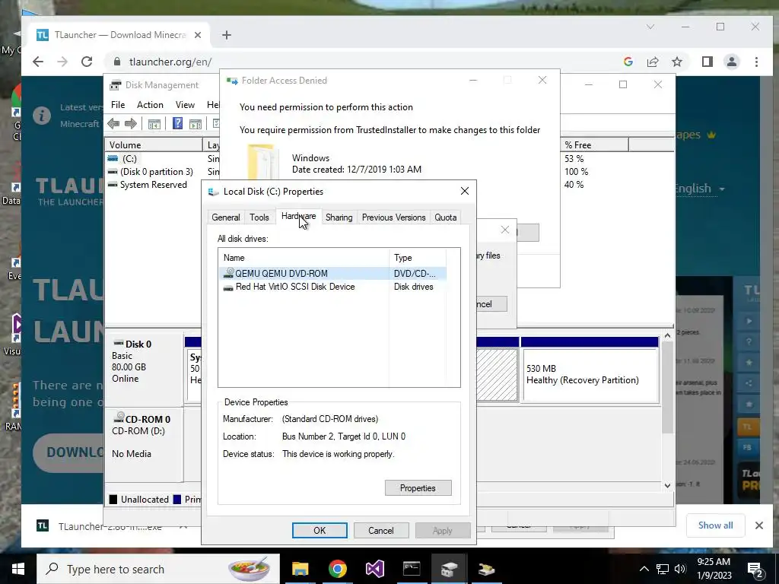Bookmark this page with star icon
Viewport: 779px width, 584px height.
click(676, 62)
